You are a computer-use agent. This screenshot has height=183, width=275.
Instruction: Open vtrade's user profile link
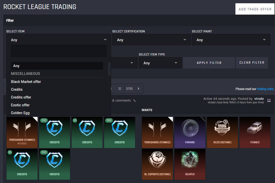(259, 99)
